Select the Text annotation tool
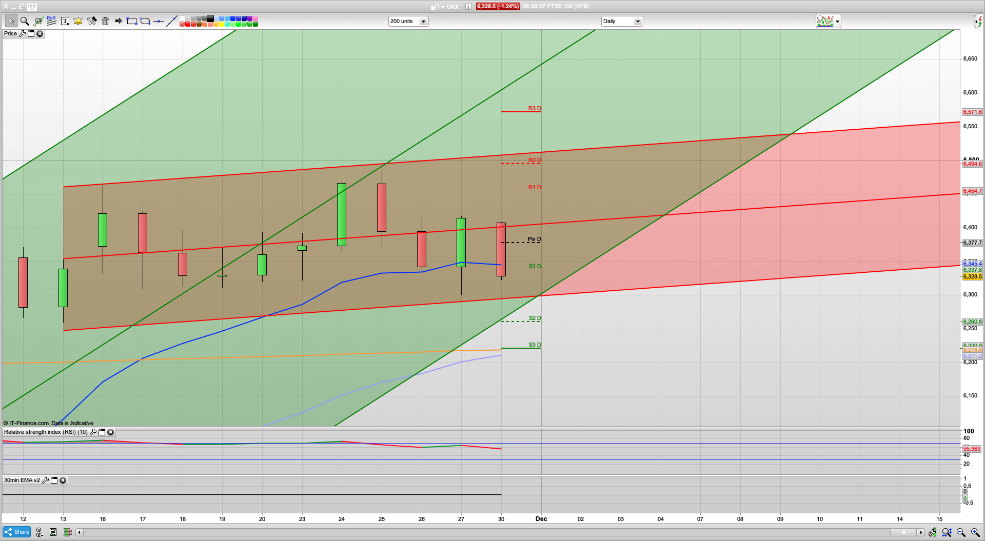Viewport: 985px width, 541px height. point(65,21)
